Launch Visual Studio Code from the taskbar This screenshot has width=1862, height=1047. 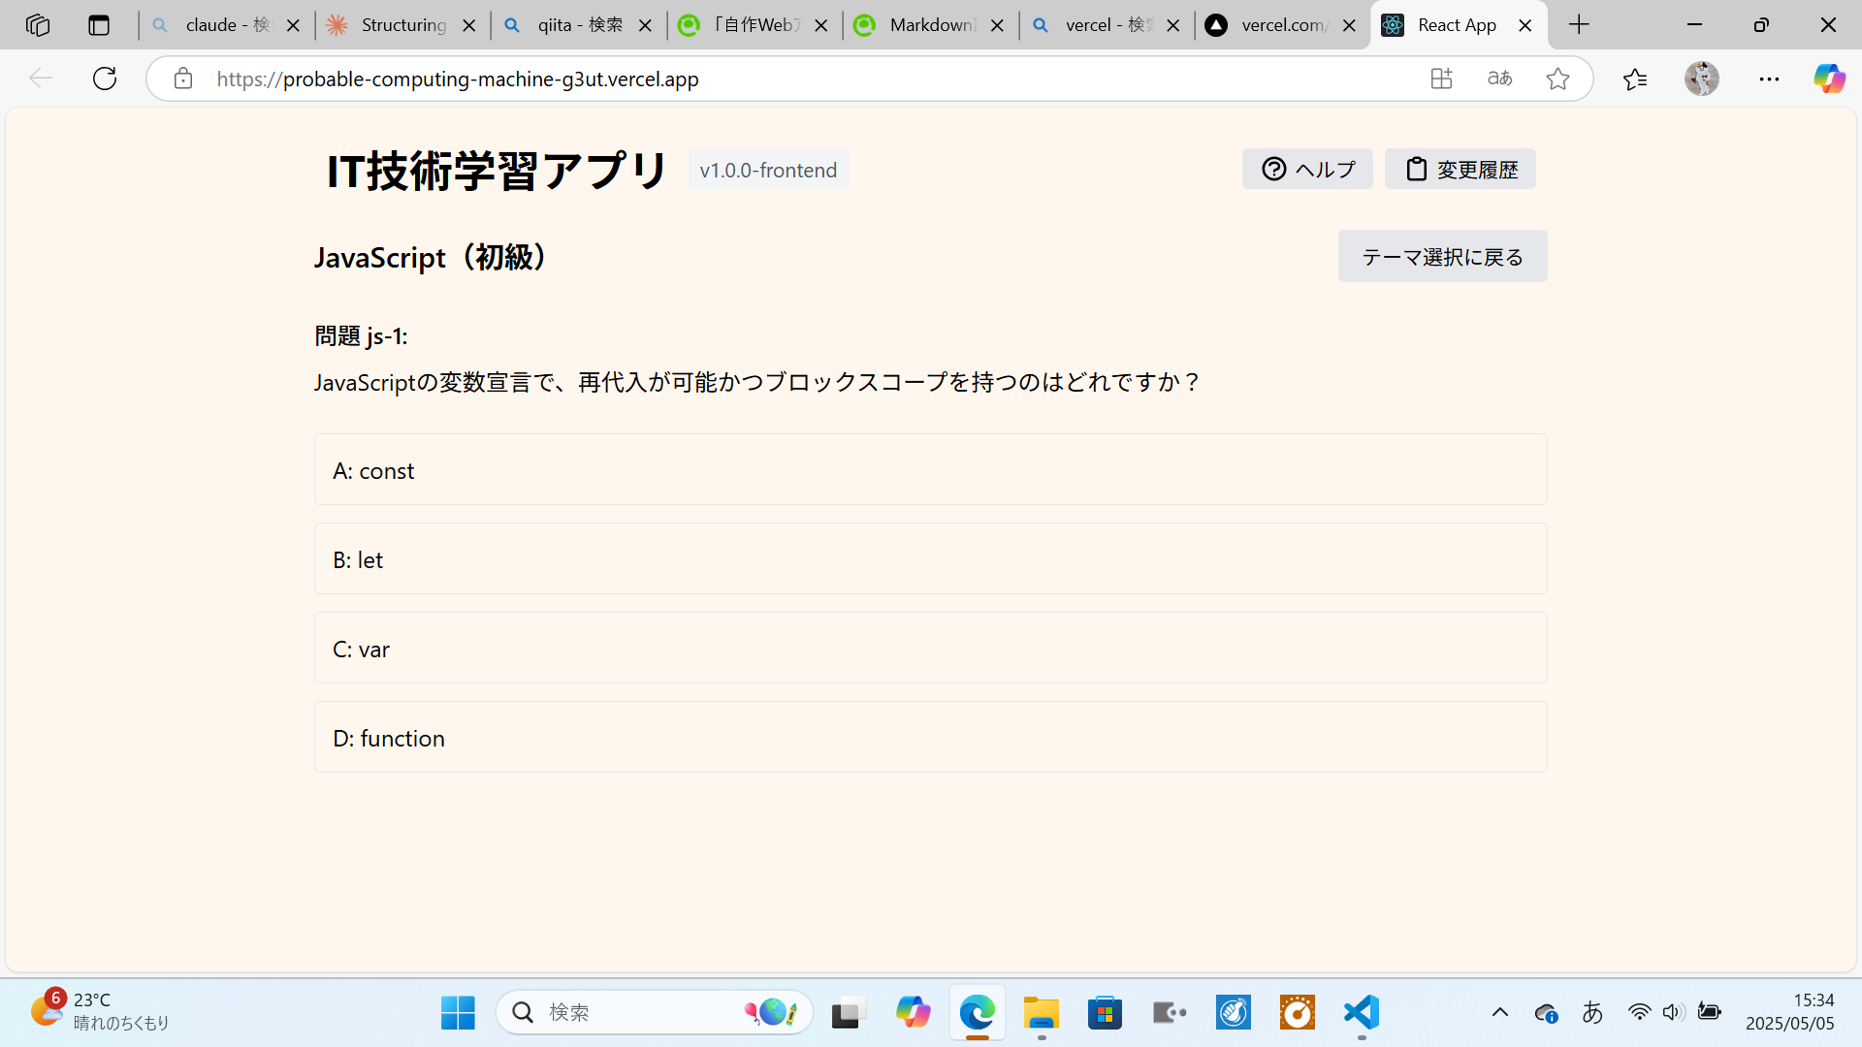point(1361,1012)
